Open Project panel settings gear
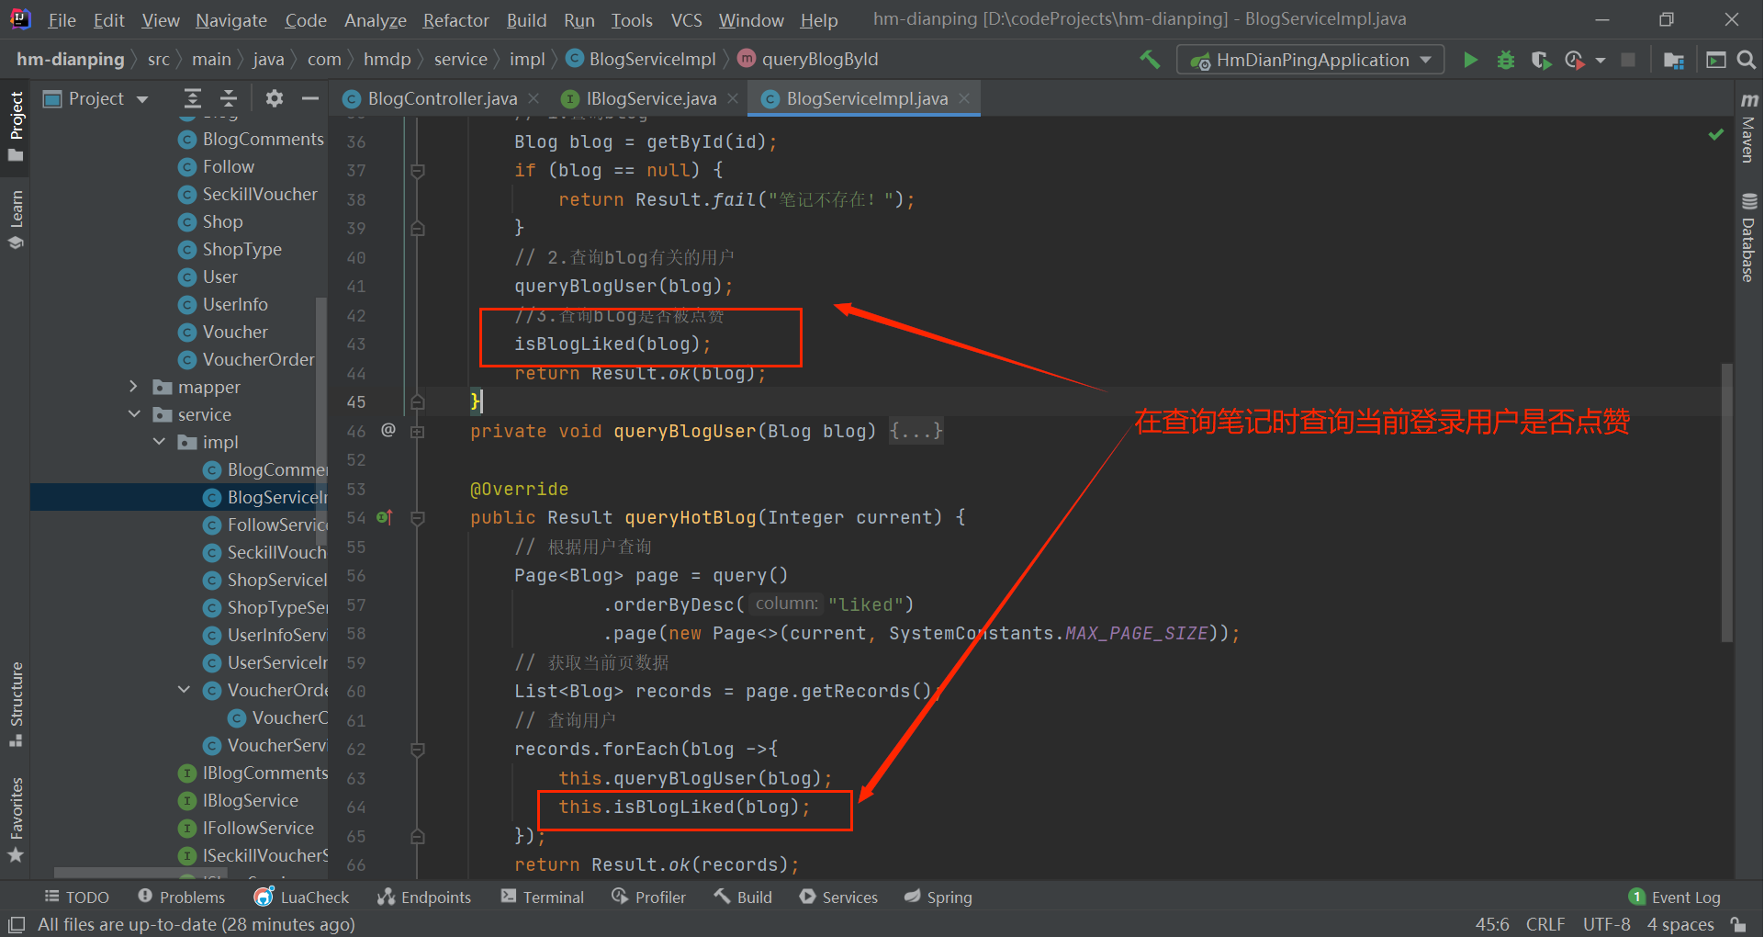This screenshot has height=937, width=1764. point(274,98)
